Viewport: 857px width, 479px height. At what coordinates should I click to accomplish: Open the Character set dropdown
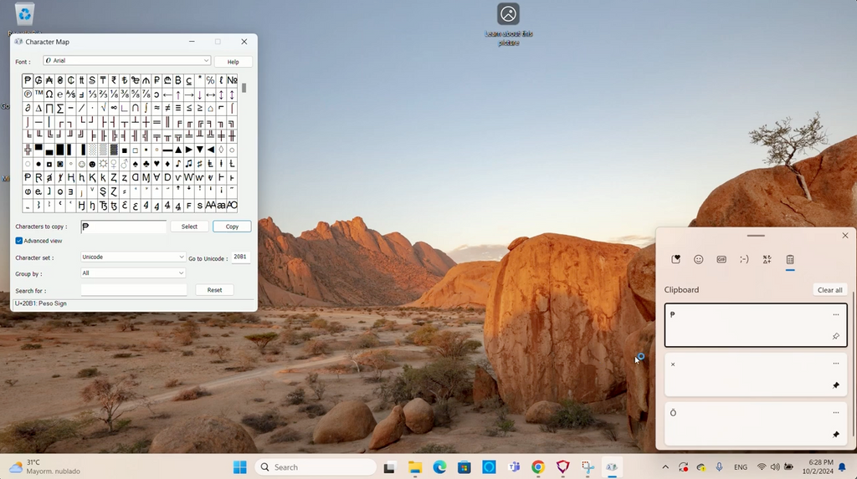tap(133, 257)
